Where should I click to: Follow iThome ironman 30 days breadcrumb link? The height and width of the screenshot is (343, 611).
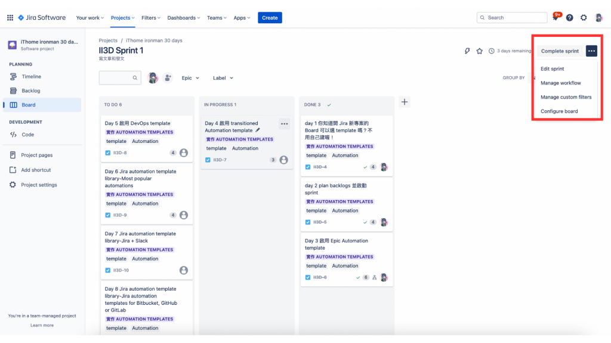[154, 40]
